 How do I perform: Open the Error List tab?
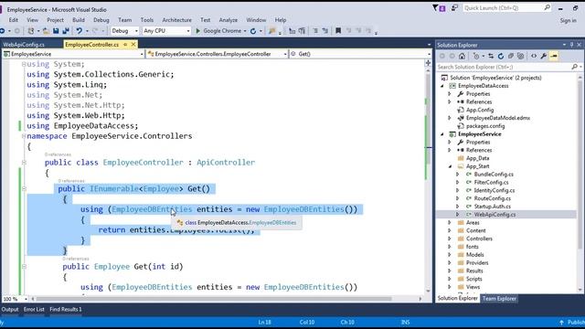point(34,309)
